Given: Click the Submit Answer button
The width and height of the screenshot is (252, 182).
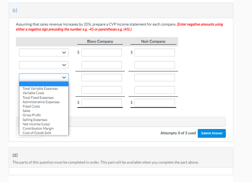Looking at the screenshot, I should click(212, 133).
